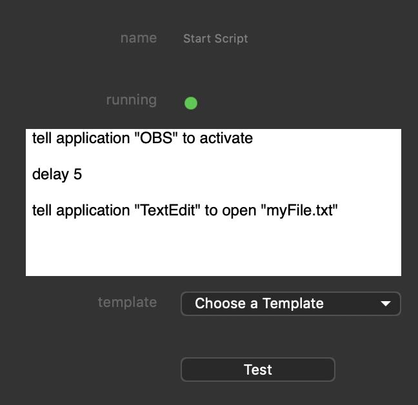Click the word activate in the script
The image size is (418, 405).
tap(226, 138)
